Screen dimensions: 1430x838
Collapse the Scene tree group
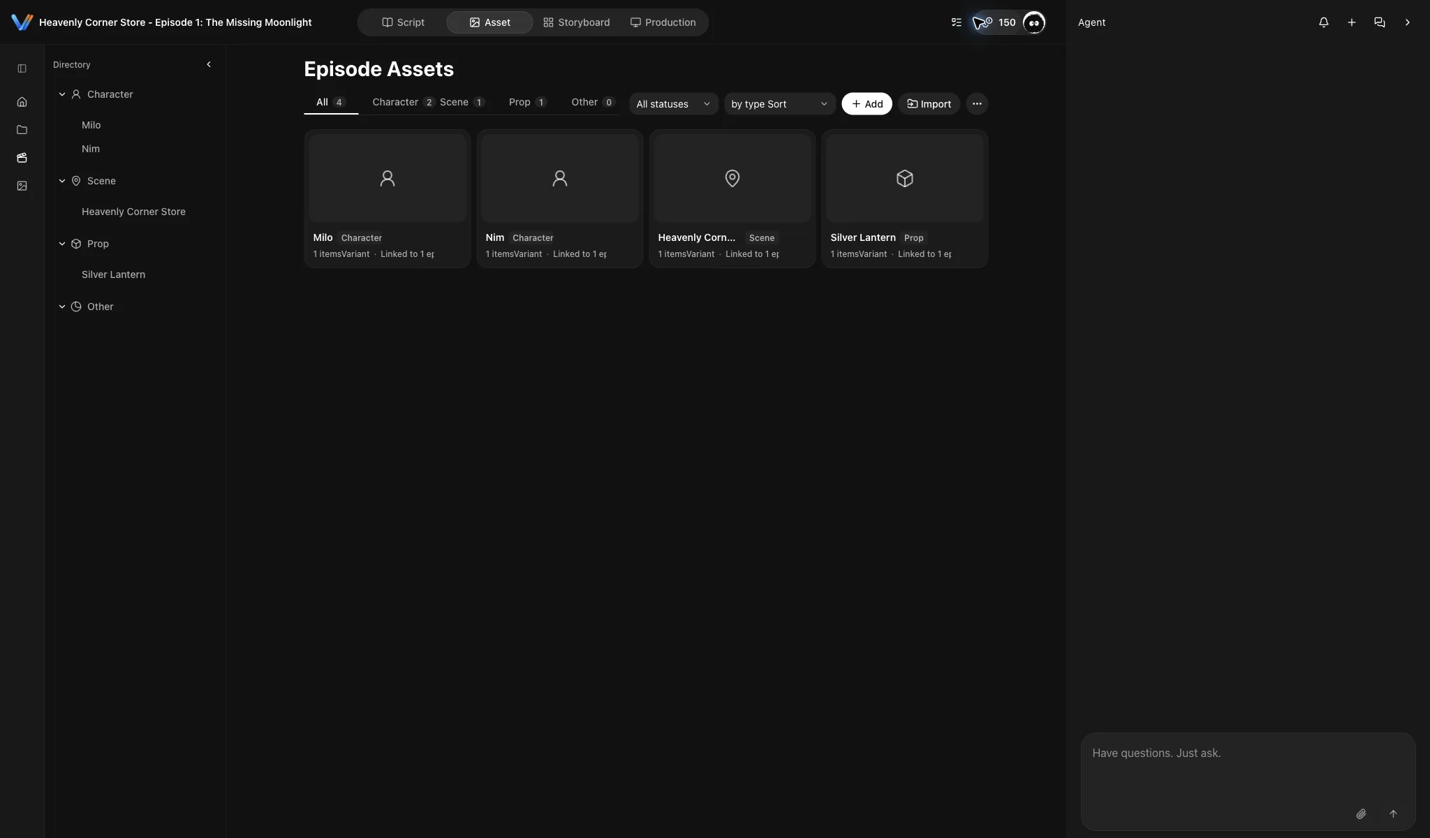[62, 181]
